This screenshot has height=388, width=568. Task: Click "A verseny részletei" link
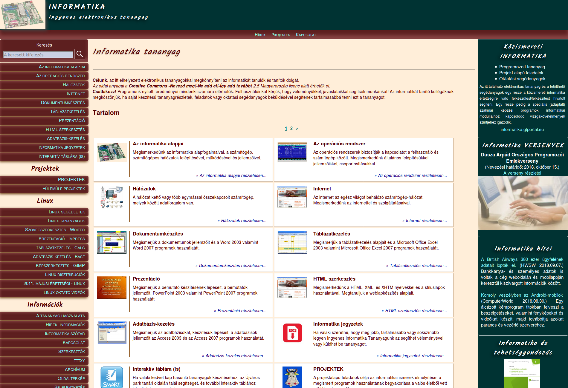tap(522, 173)
